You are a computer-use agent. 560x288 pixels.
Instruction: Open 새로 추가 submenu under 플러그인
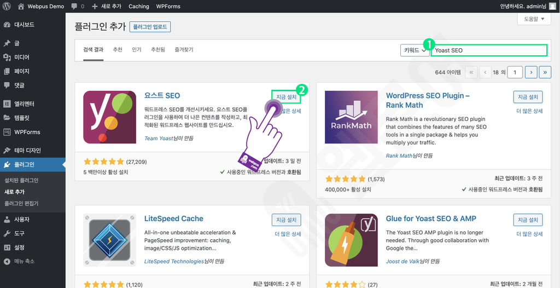tap(14, 192)
